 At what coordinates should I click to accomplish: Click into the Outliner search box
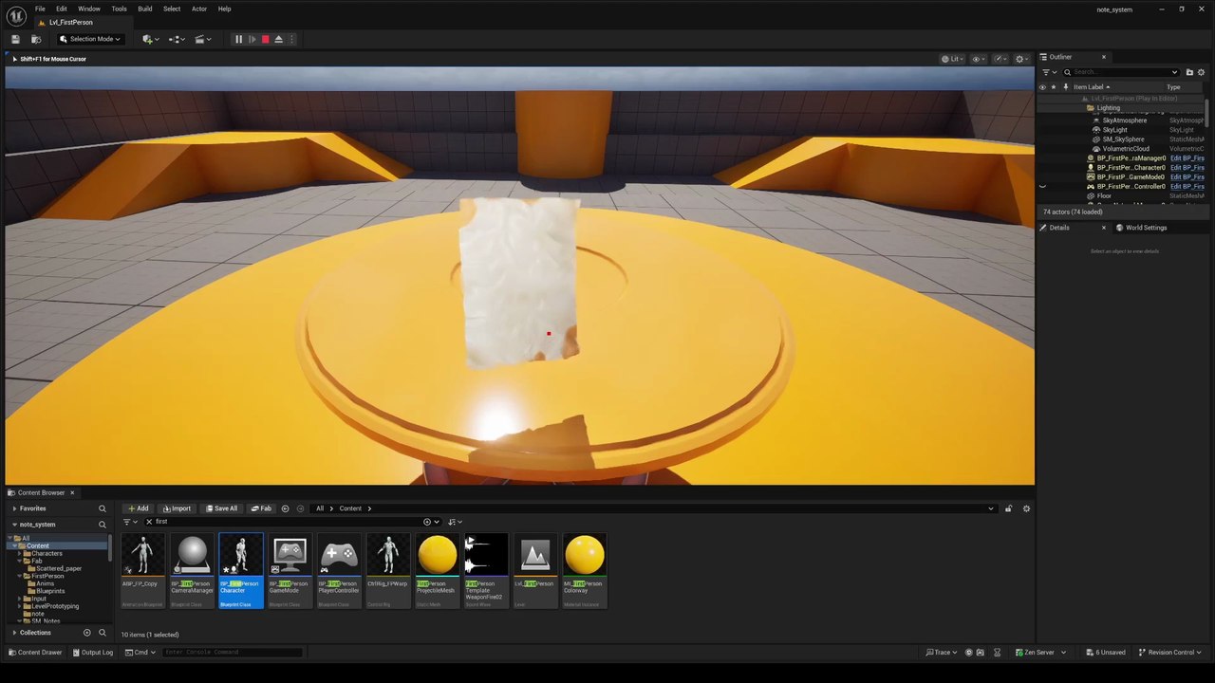coord(1120,72)
